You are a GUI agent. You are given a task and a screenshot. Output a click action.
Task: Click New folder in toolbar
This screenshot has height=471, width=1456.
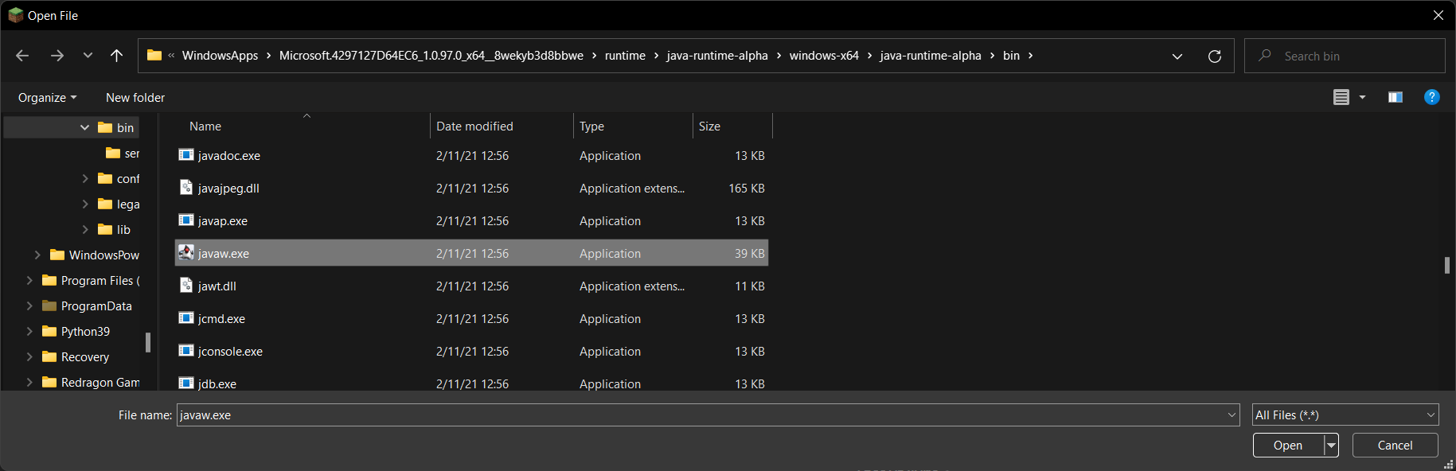point(135,98)
